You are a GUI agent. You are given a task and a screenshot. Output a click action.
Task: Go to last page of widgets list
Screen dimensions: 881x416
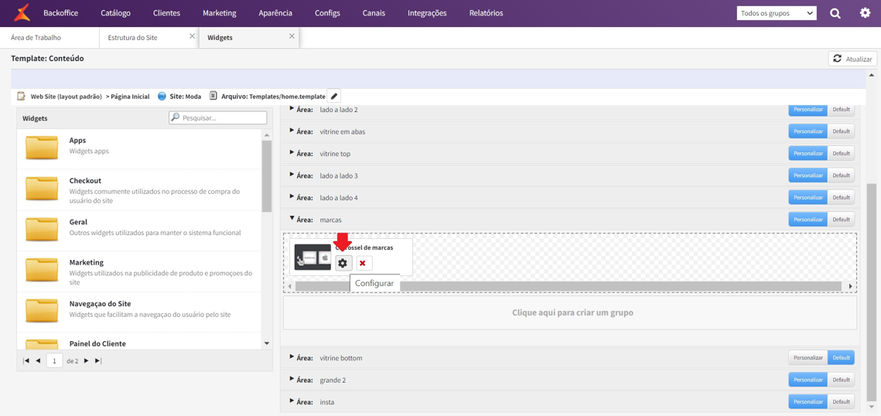coord(98,361)
